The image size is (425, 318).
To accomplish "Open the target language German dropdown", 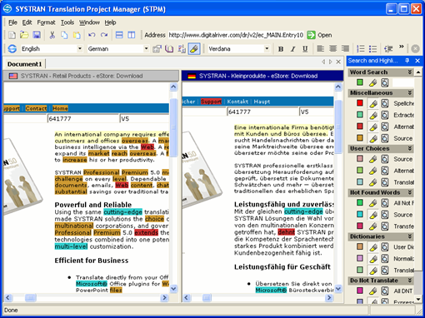I will tap(146, 49).
